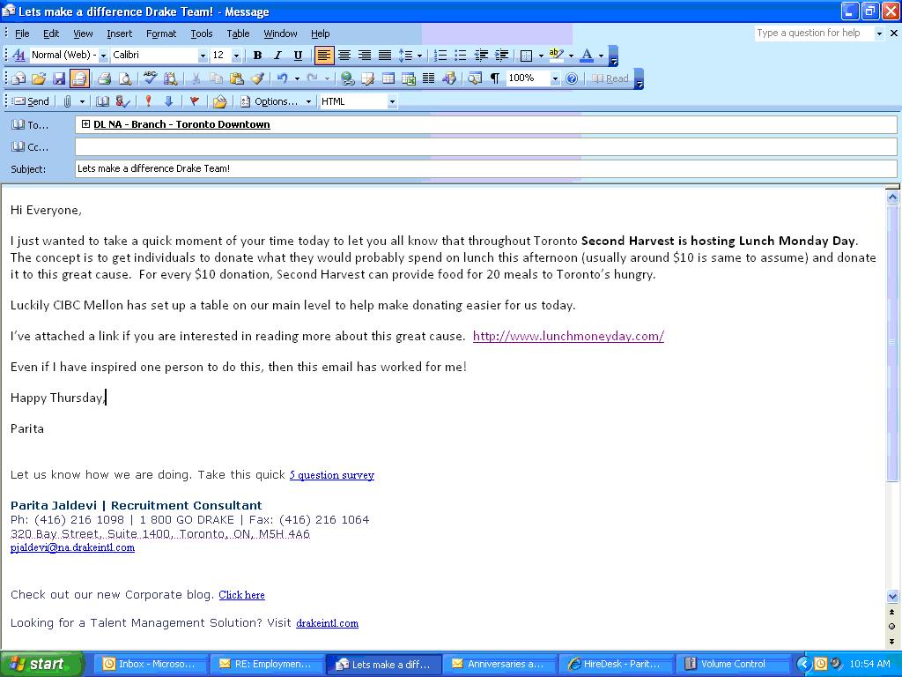Open the Insert menu
This screenshot has height=677, width=902.
pyautogui.click(x=119, y=33)
